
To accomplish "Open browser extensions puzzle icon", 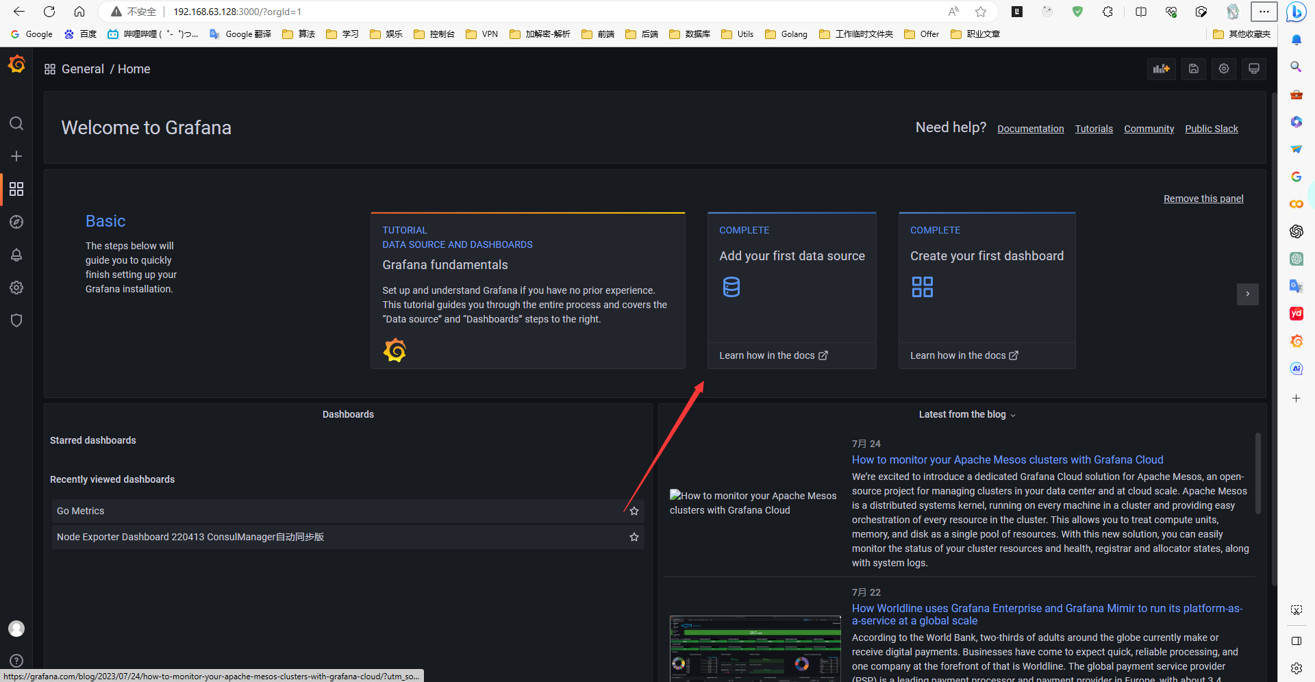I will (1107, 12).
